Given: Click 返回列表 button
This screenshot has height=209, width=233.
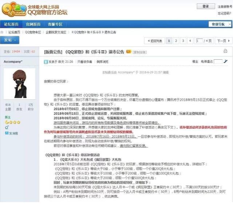Looking at the screenshot, I should pyautogui.click(x=154, y=41).
